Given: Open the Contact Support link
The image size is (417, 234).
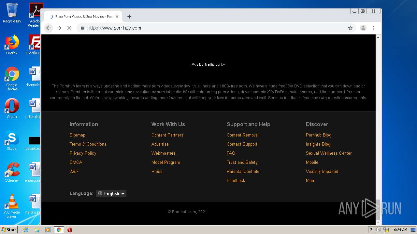Looking at the screenshot, I should [242, 144].
